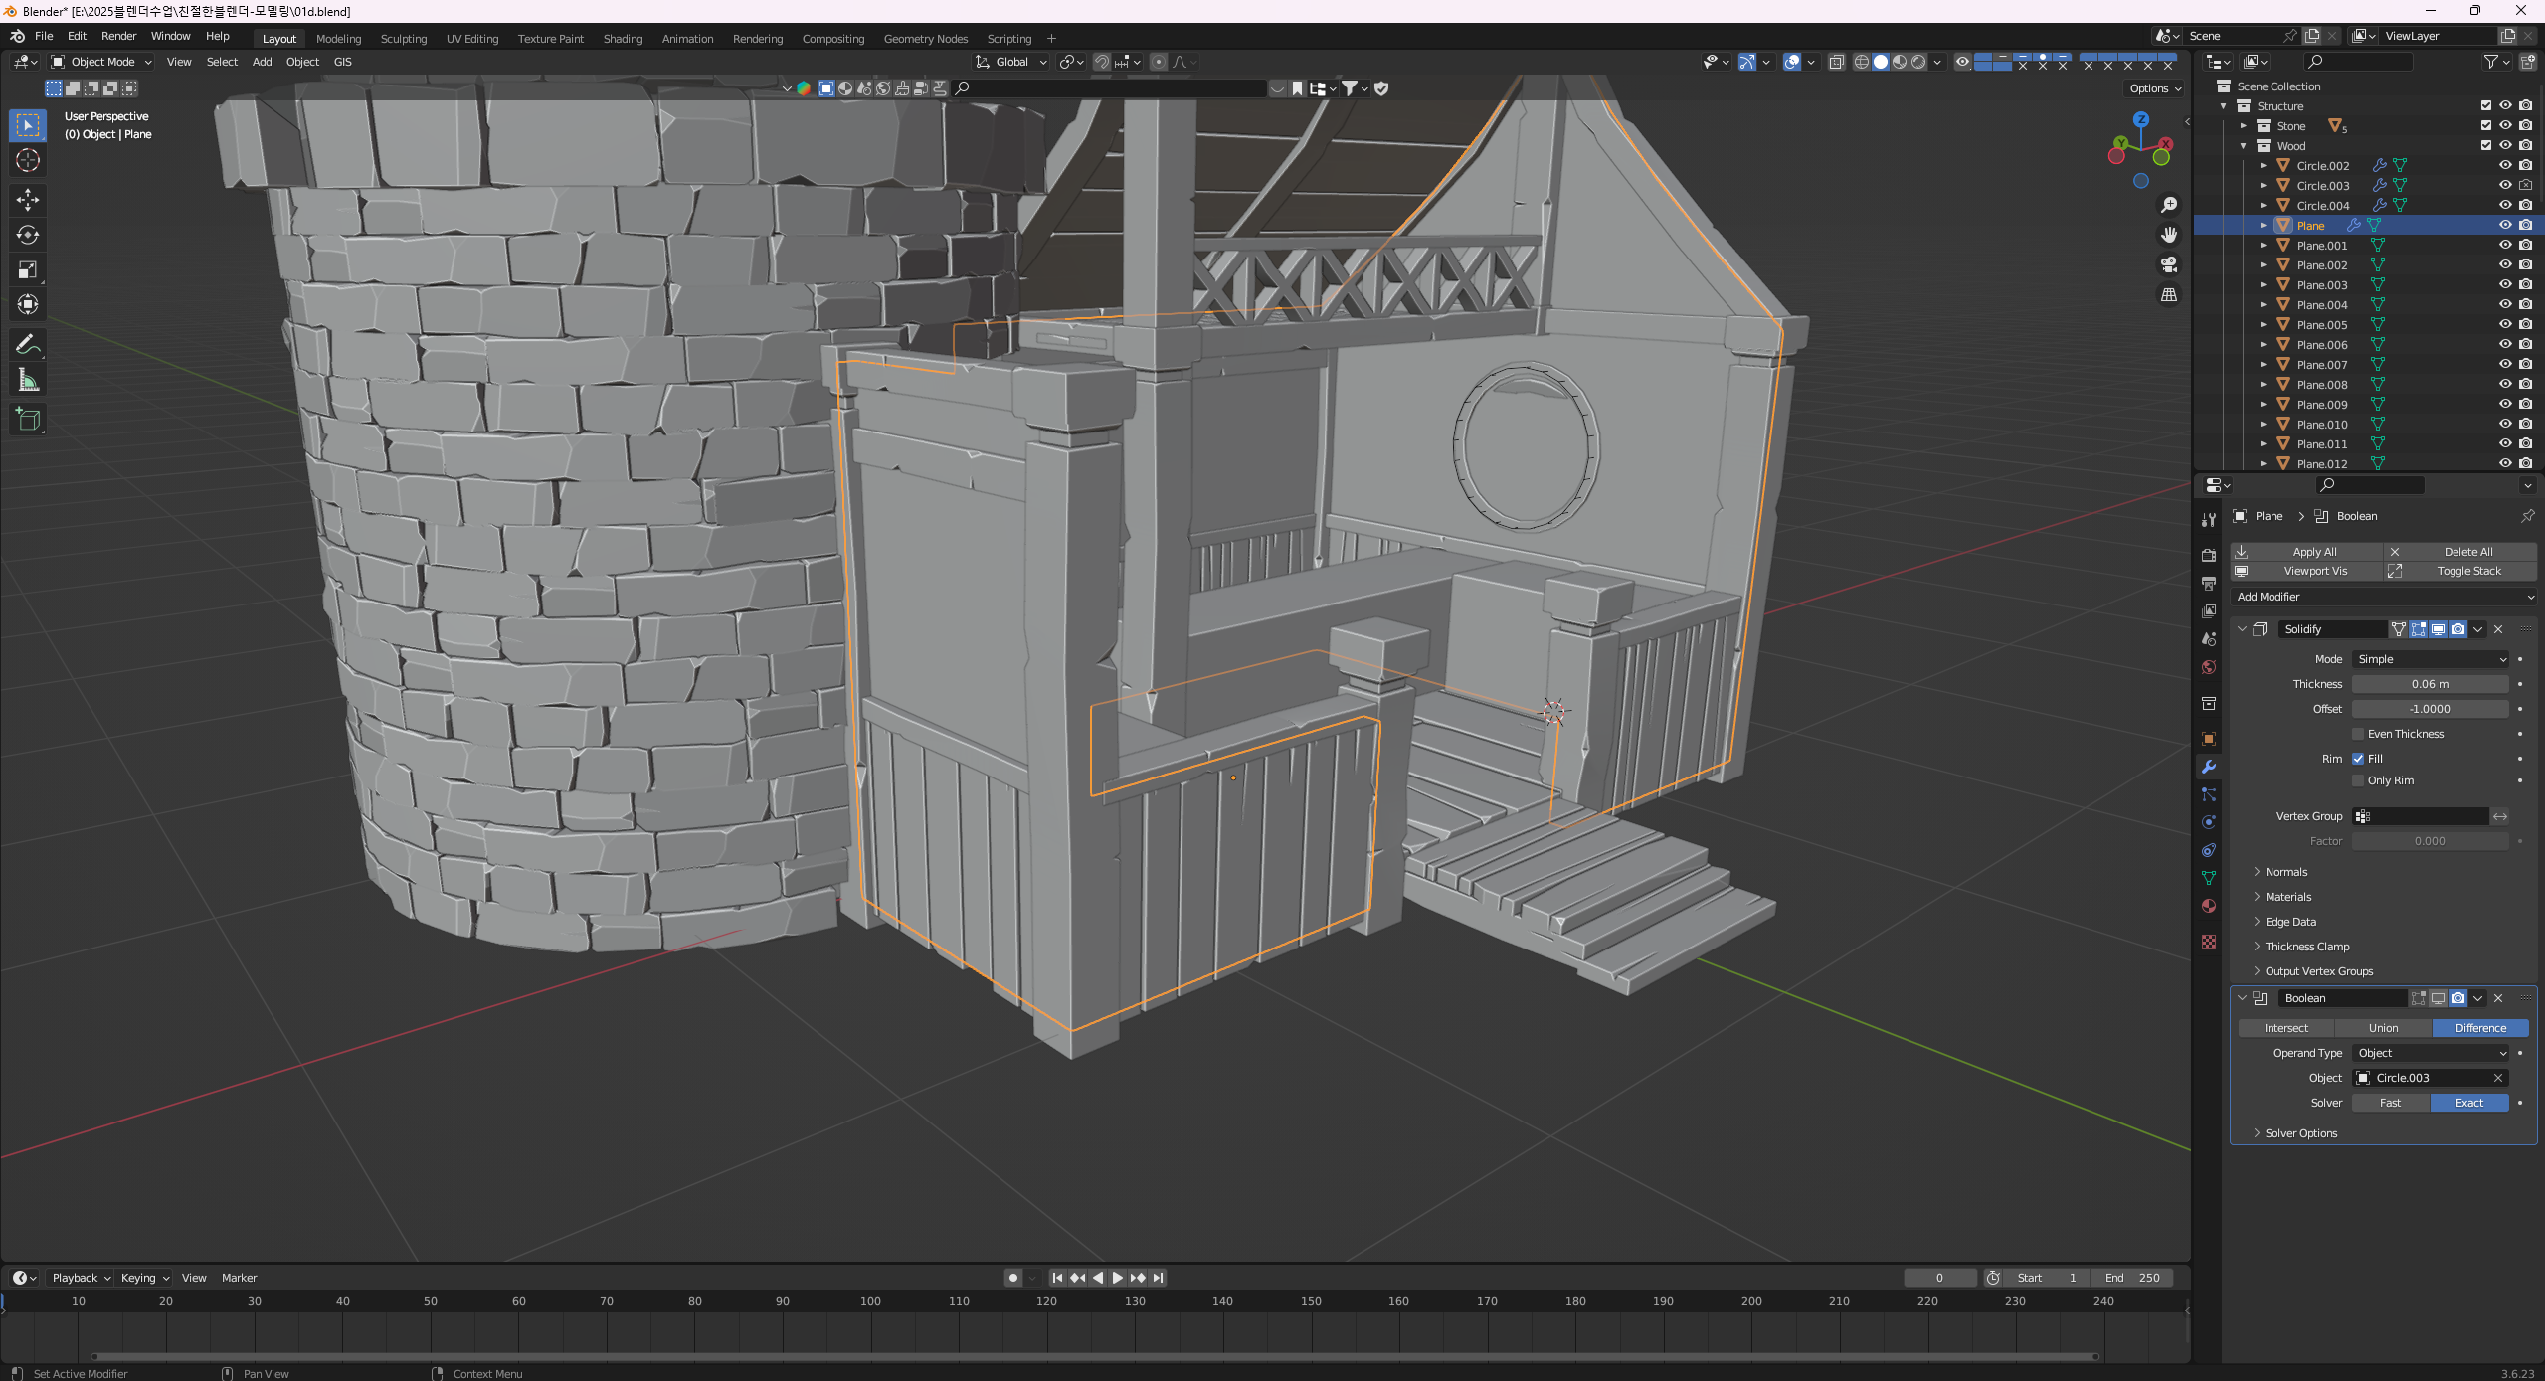This screenshot has height=1381, width=2545.
Task: Select the Move tool
Action: (28, 200)
